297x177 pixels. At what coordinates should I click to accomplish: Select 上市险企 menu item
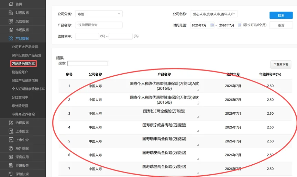click(x=23, y=131)
